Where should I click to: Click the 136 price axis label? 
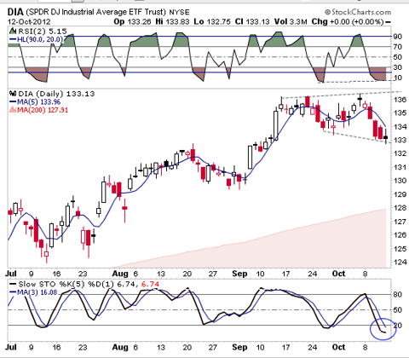click(x=400, y=100)
